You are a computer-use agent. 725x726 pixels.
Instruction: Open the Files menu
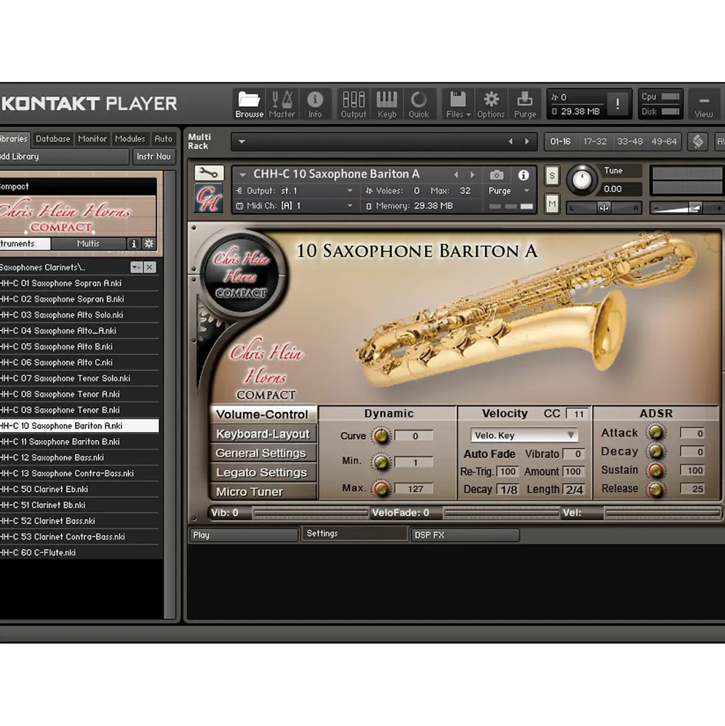(x=458, y=104)
